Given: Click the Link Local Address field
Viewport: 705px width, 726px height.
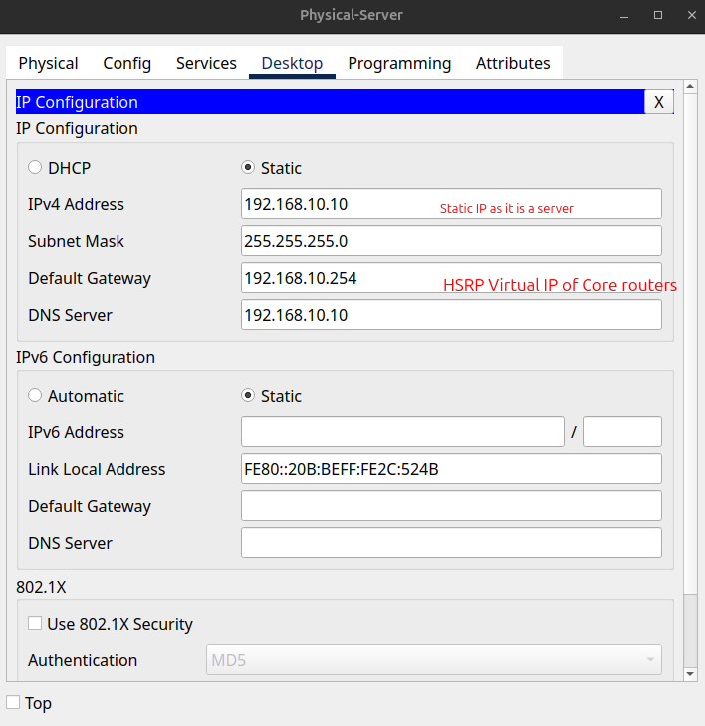Looking at the screenshot, I should pos(451,469).
